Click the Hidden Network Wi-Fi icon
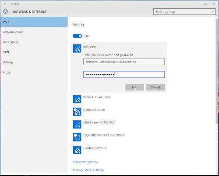This screenshot has height=176, width=219. click(x=77, y=150)
